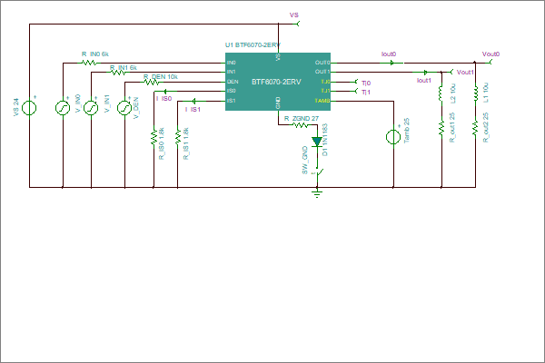Click the R_out2 25 resistor symbol
The image size is (545, 363).
475,128
